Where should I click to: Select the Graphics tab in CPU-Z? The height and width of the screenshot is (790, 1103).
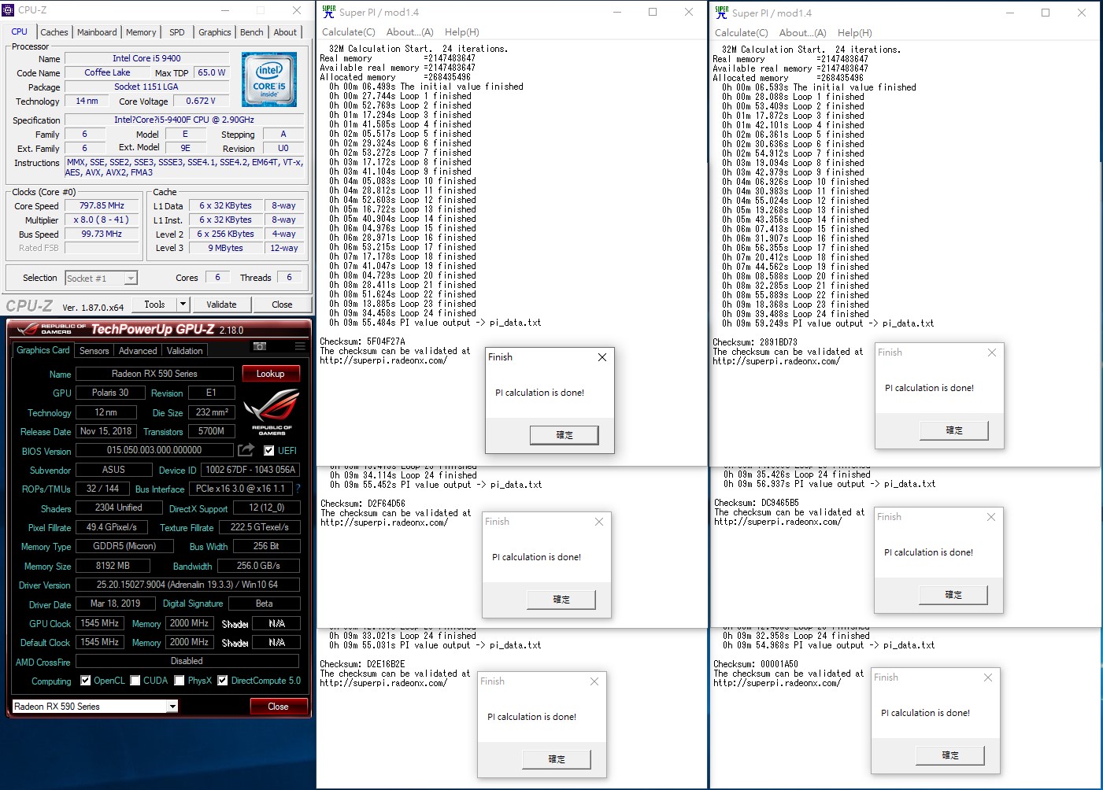214,32
